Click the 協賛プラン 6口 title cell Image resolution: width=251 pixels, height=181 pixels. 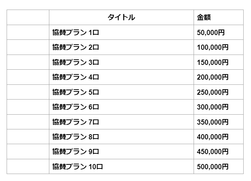point(76,107)
